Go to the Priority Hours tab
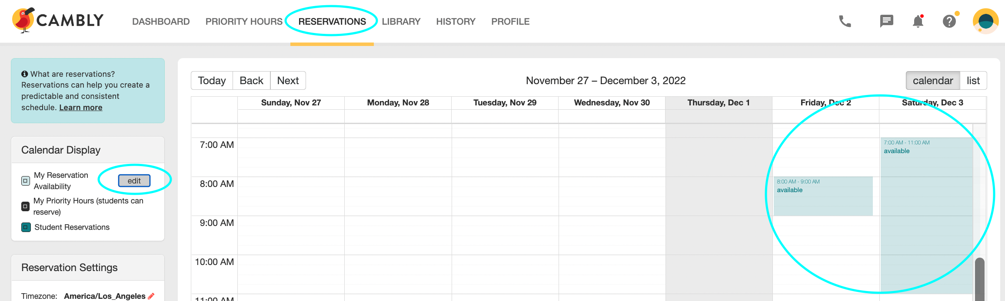1005x301 pixels. 244,21
